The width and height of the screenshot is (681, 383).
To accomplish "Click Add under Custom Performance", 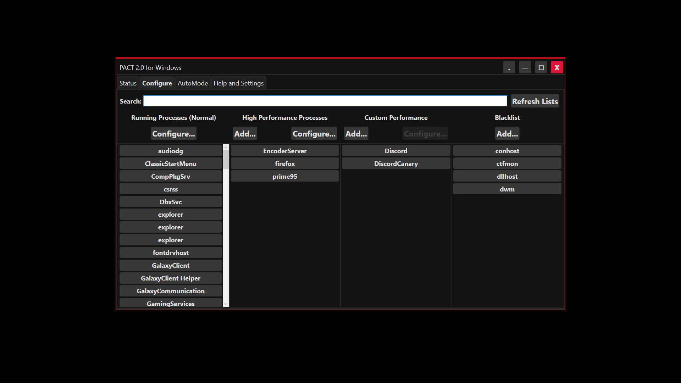I will click(x=356, y=134).
